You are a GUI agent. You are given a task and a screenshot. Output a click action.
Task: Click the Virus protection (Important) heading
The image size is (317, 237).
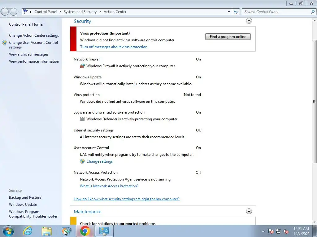(x=105, y=33)
